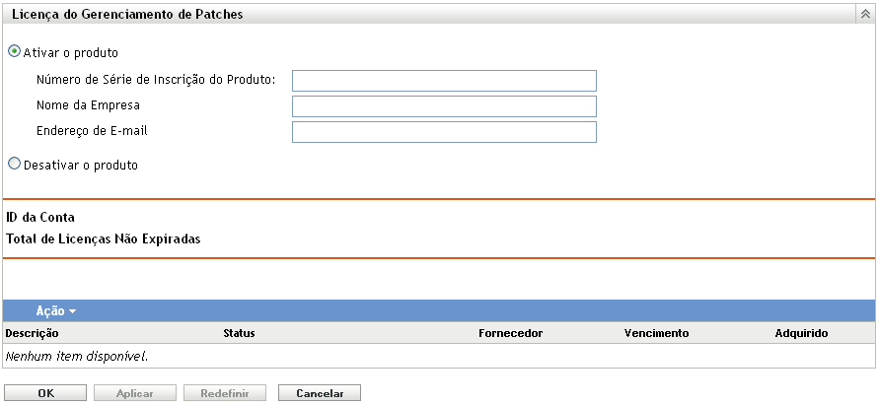Sort by the Descrição column header
Screen dimensions: 878x405
(x=32, y=333)
